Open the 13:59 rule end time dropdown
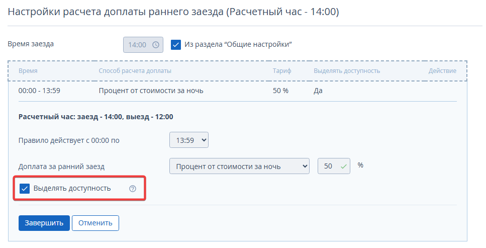486x248 pixels. point(189,140)
